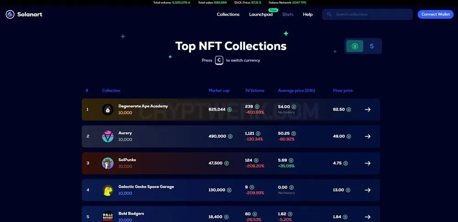Click SOL icon beside 4.75 floor price
The image size is (458, 222).
(345, 163)
